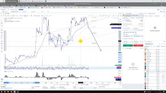Open the Избранное list dropdown
This screenshot has height=93, width=166.
[x=149, y=44]
